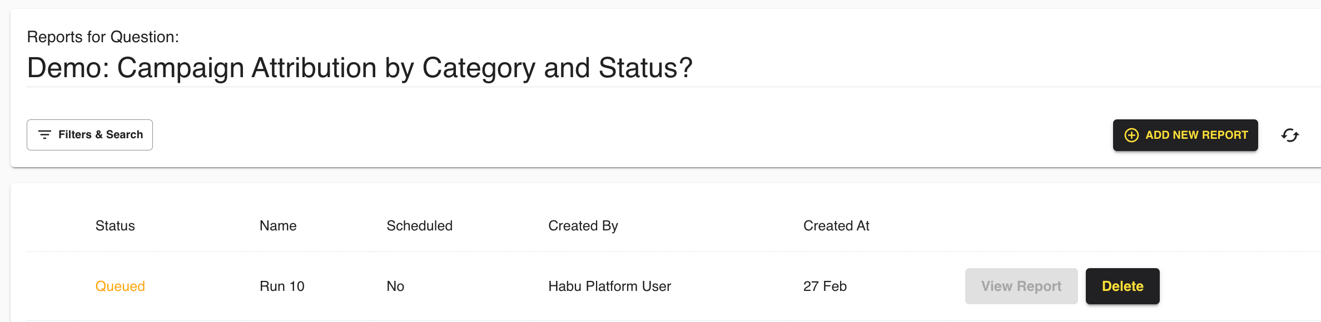The height and width of the screenshot is (322, 1321).
Task: Delete the Run 10 report
Action: point(1122,286)
